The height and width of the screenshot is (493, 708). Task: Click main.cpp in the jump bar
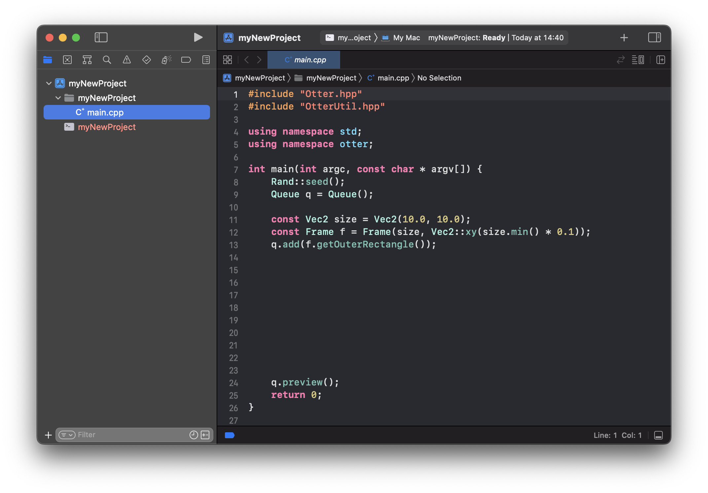pos(393,78)
